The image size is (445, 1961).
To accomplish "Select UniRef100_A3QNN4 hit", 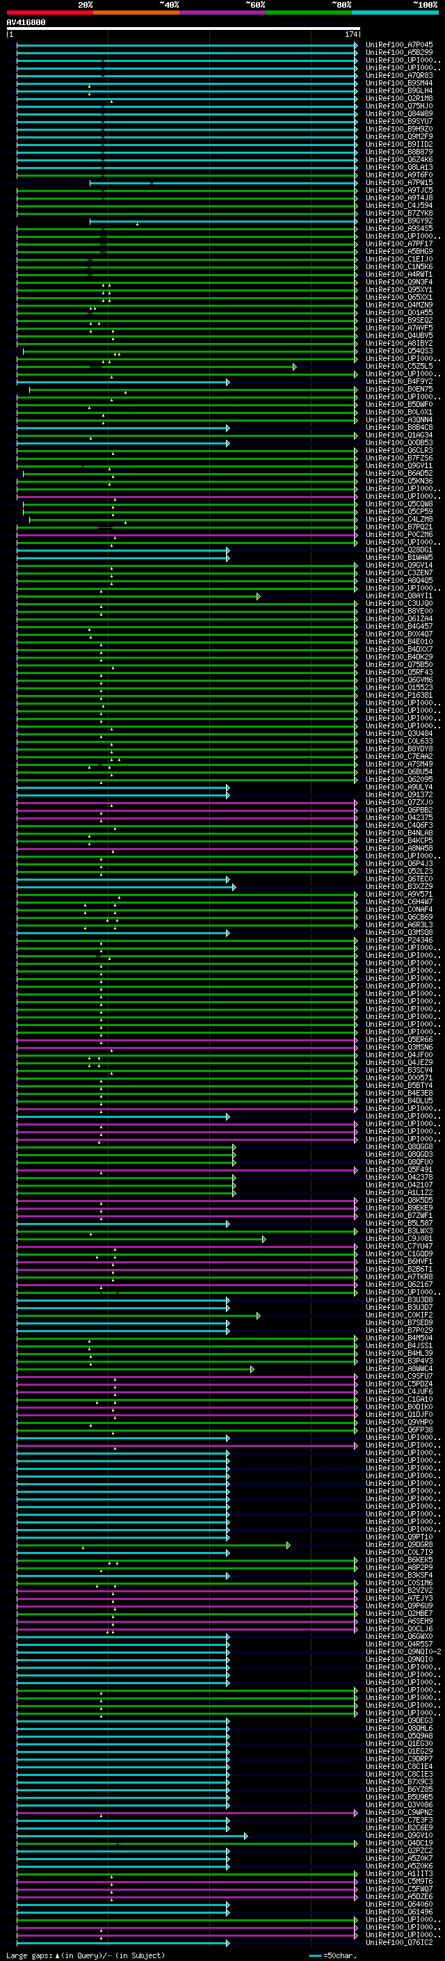I will pyautogui.click(x=399, y=420).
